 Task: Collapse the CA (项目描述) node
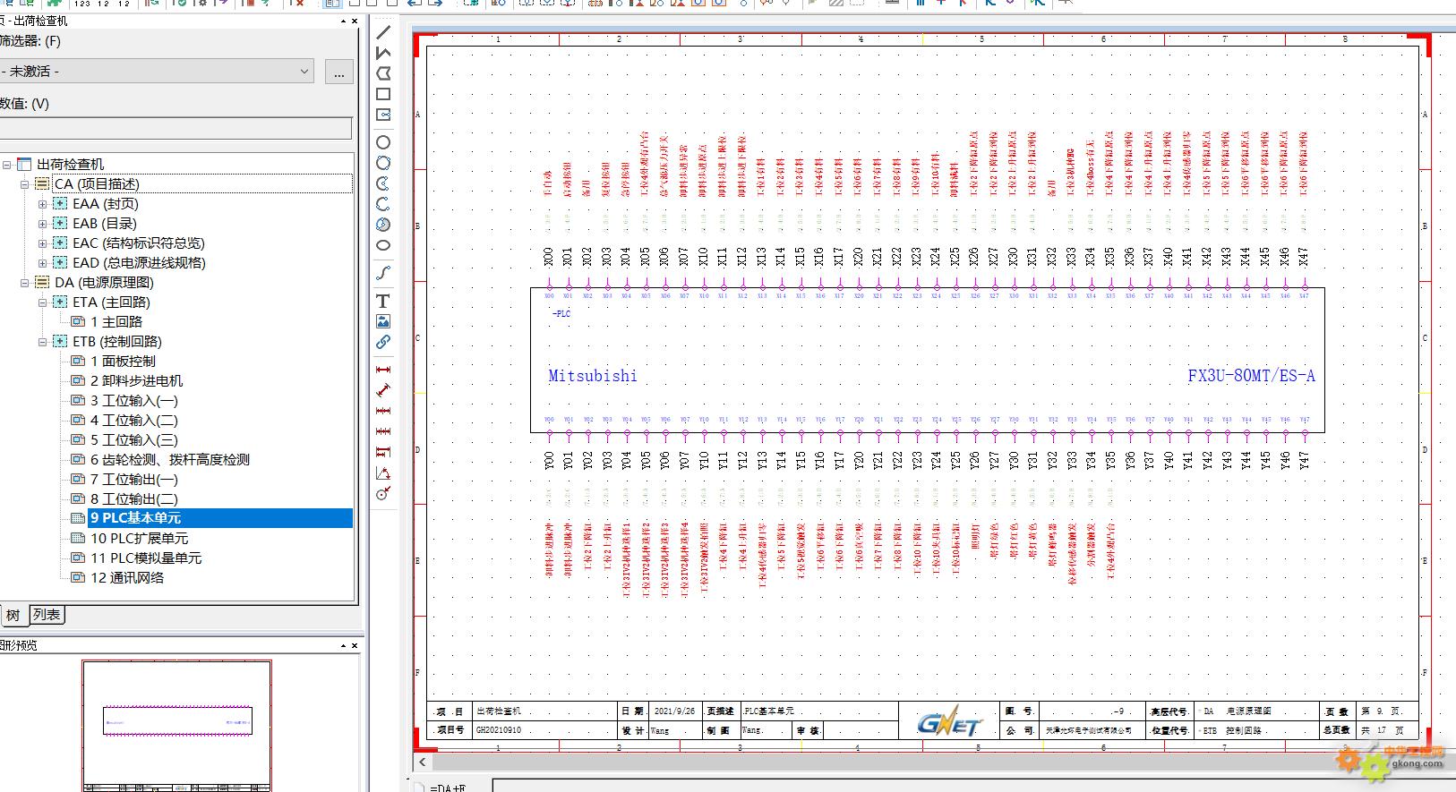tap(25, 184)
